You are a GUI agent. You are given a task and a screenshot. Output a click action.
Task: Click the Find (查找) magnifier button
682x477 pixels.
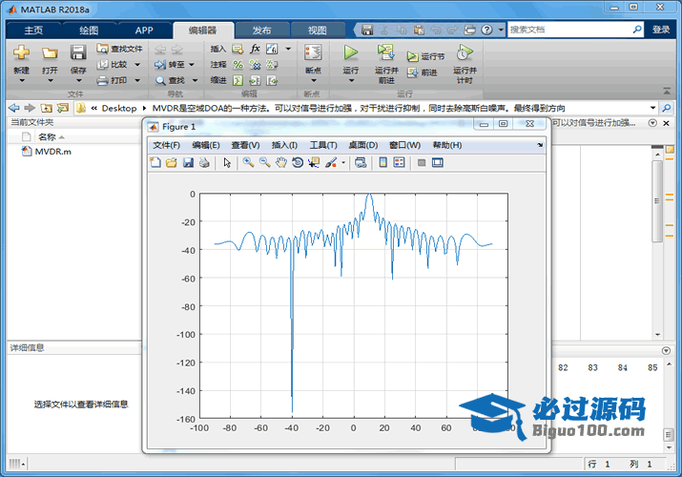[170, 80]
